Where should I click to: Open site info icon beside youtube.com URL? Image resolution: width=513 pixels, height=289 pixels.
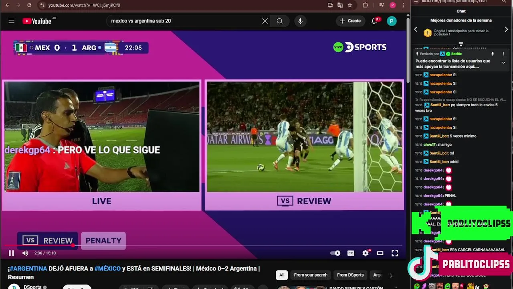tap(42, 5)
